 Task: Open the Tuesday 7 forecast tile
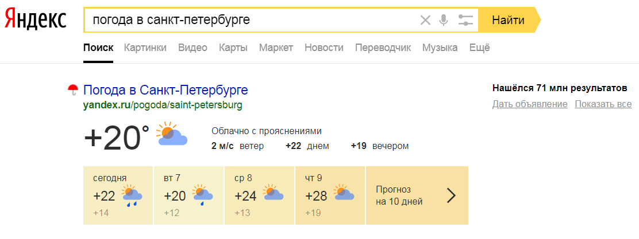(188, 195)
